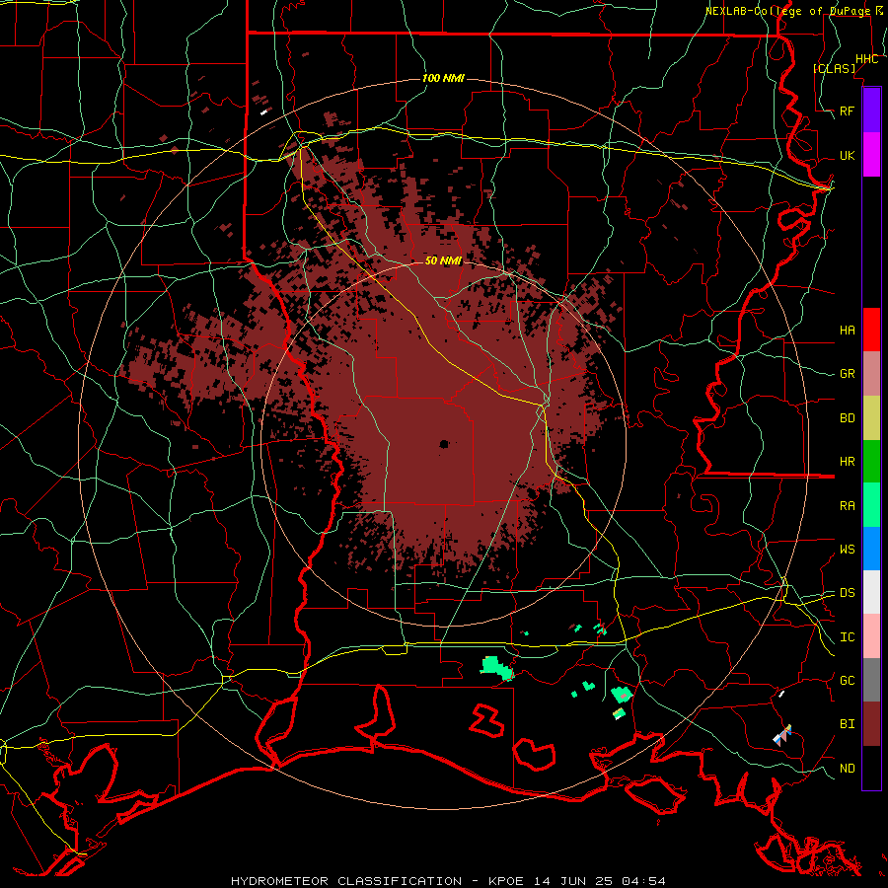Viewport: 888px width, 888px height.
Task: Click the 'GR' legend label
Action: point(847,374)
